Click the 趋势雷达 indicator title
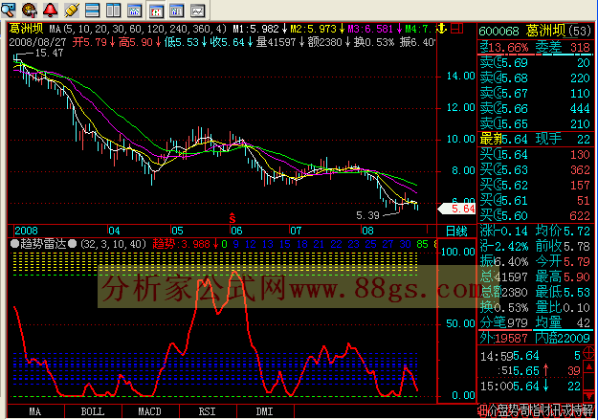Screen dimensions: 598x420 43,244
